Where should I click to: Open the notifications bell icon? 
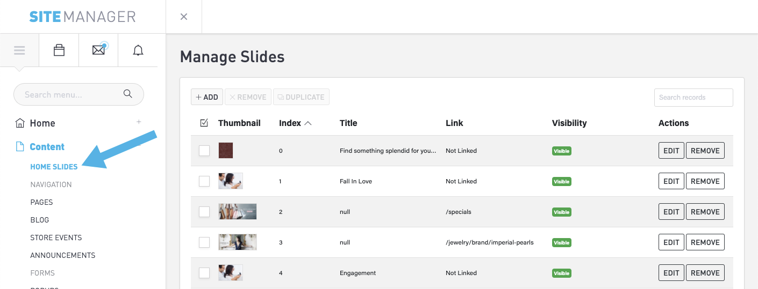[138, 50]
